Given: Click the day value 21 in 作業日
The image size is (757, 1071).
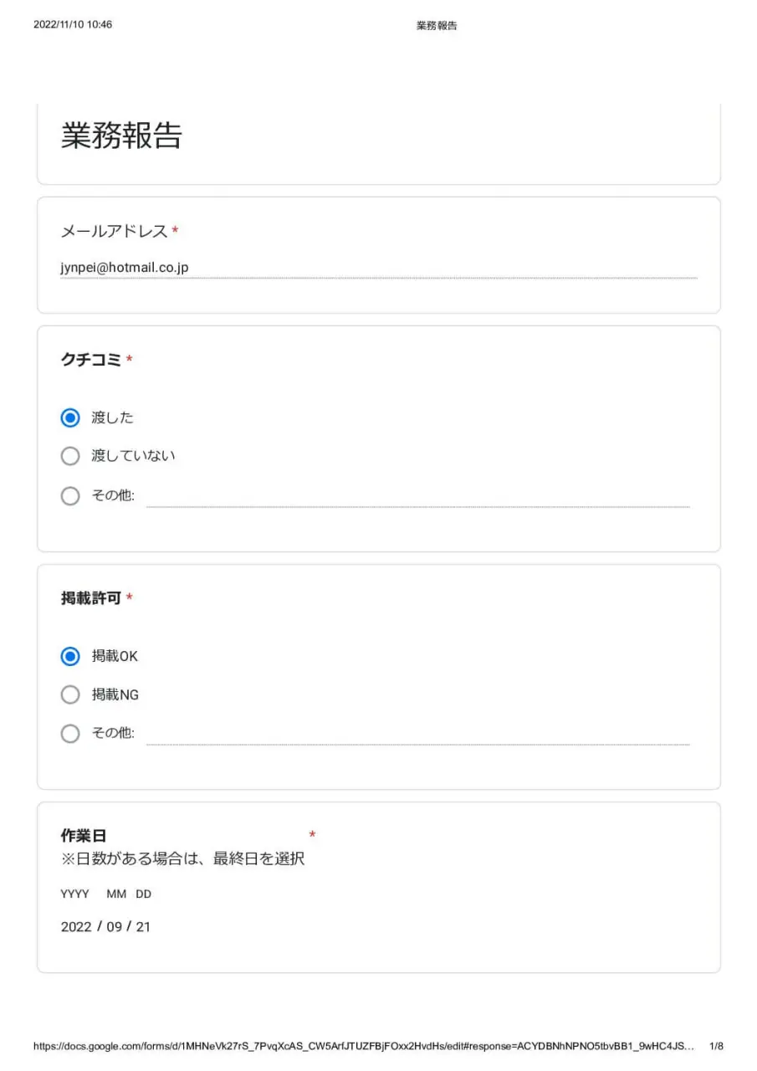Looking at the screenshot, I should click(x=143, y=927).
